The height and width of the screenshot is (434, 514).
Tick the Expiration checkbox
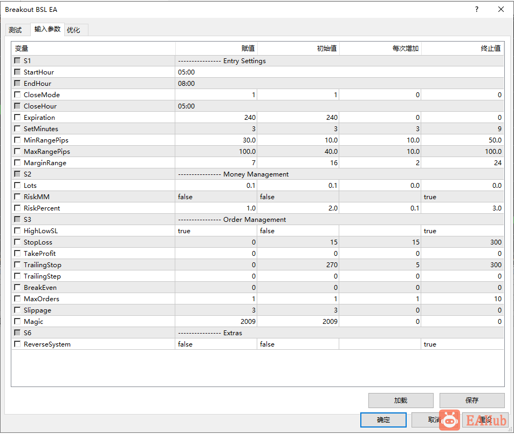click(17, 117)
